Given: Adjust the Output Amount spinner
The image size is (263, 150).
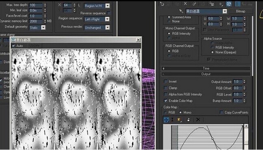Looking at the screenshot, I should coord(244,82).
